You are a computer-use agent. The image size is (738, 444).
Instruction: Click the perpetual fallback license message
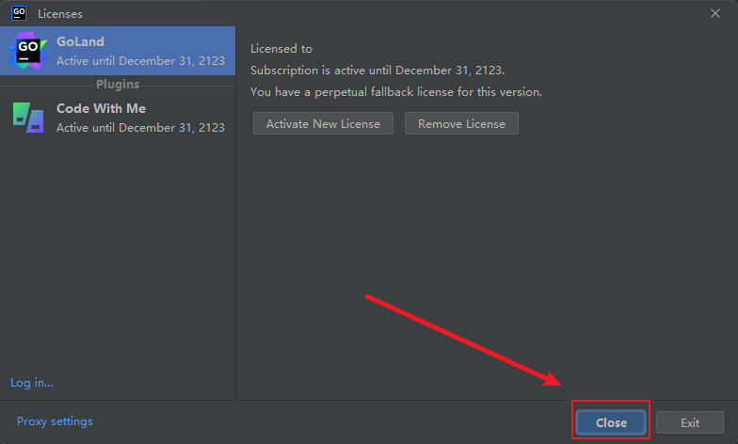pyautogui.click(x=395, y=92)
